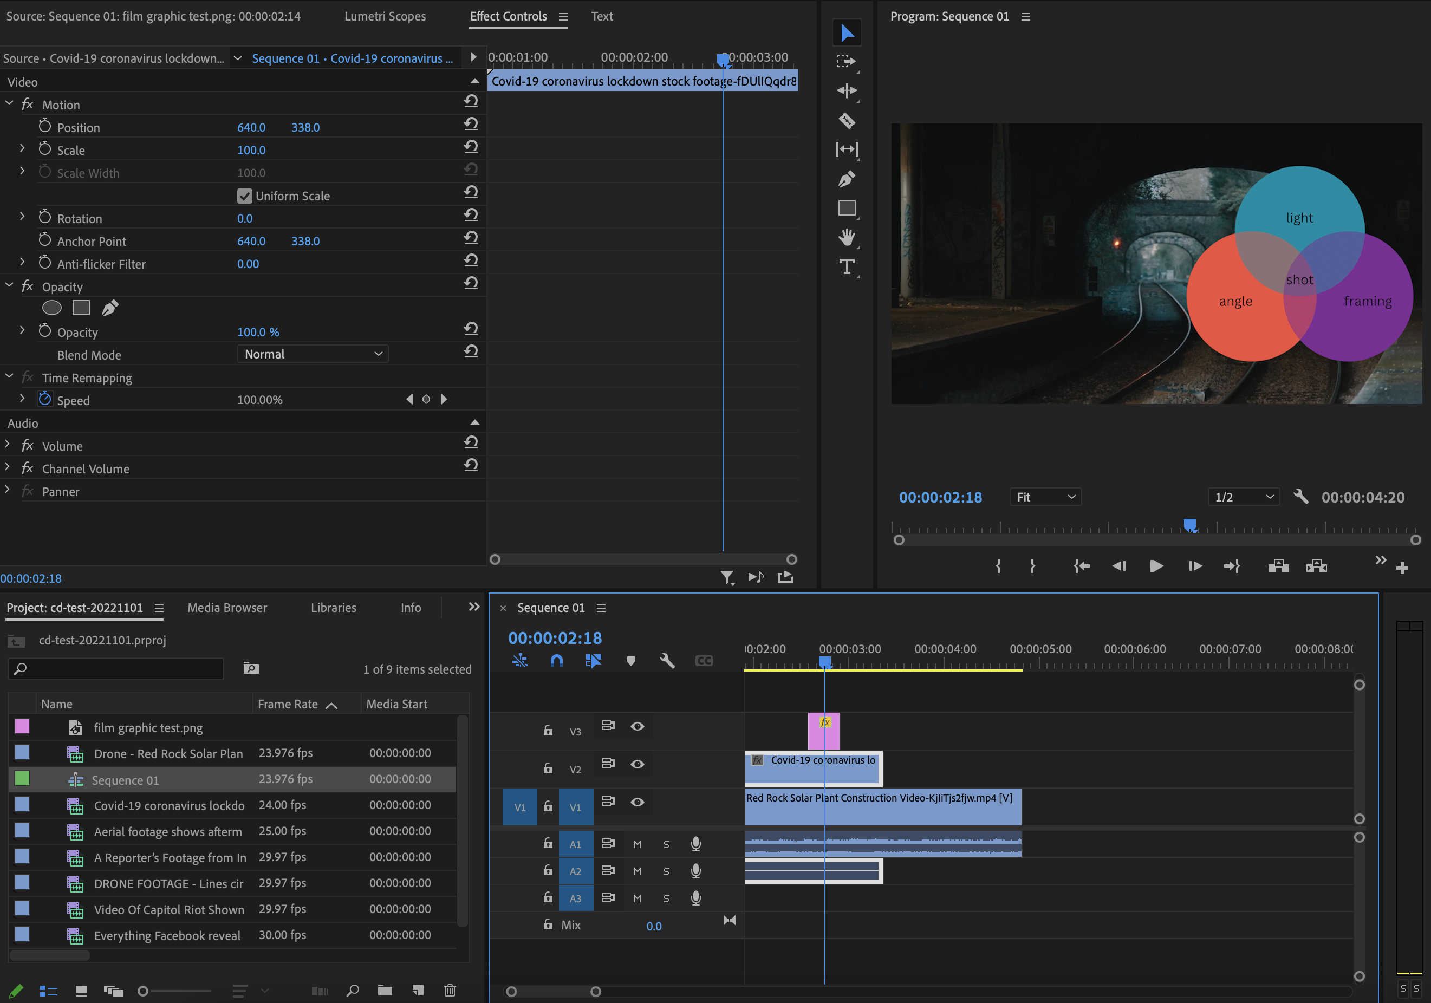1431x1003 pixels.
Task: Create ellipse mask under Opacity
Action: (52, 308)
